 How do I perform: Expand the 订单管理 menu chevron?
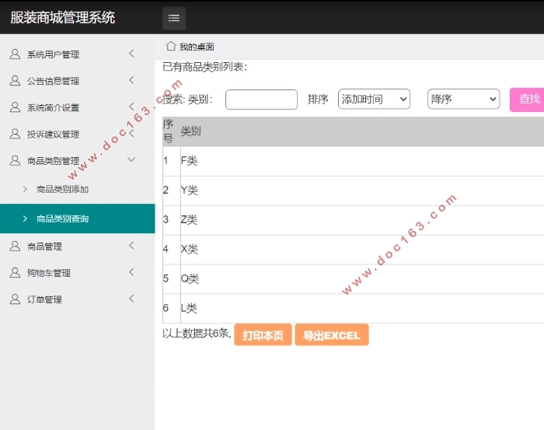pos(131,299)
